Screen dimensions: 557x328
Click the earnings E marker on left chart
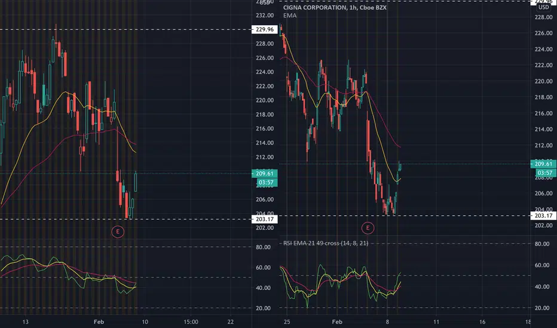point(118,232)
